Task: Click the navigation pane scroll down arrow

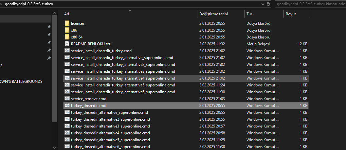Action: [x=55, y=147]
